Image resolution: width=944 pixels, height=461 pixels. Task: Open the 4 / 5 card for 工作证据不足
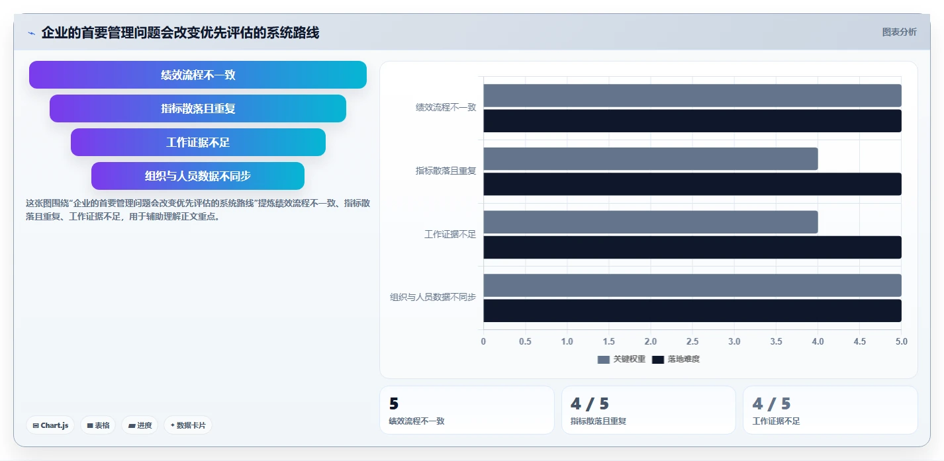click(x=830, y=410)
